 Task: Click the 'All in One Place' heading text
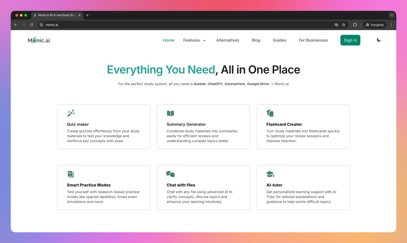260,70
